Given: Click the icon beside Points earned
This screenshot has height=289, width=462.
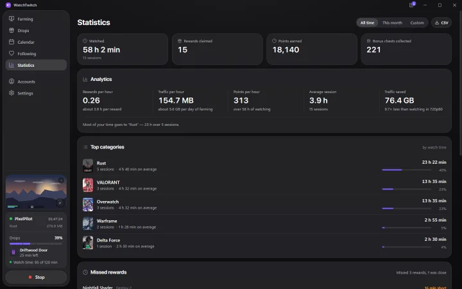Looking at the screenshot, I should click(x=274, y=41).
